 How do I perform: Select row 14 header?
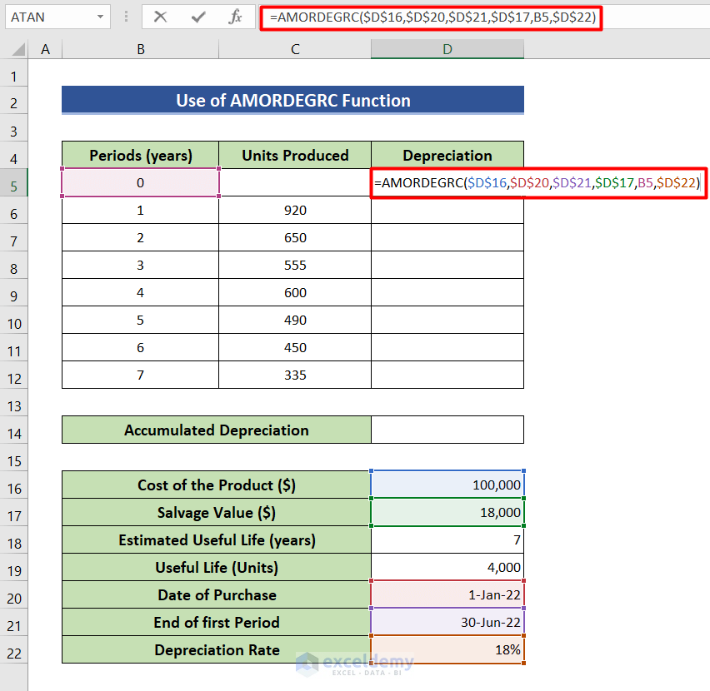(13, 433)
